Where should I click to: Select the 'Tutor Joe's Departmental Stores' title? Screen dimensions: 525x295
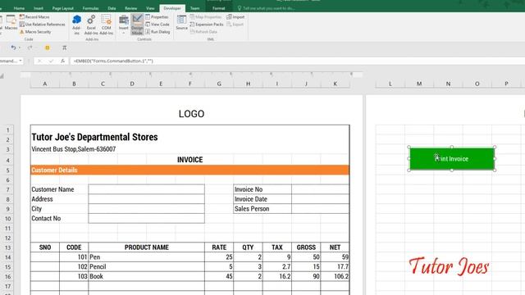click(x=94, y=137)
